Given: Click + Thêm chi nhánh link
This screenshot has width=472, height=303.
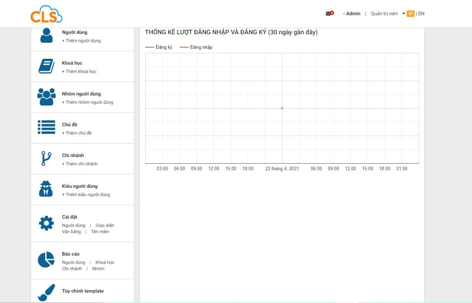Looking at the screenshot, I should click(79, 163).
